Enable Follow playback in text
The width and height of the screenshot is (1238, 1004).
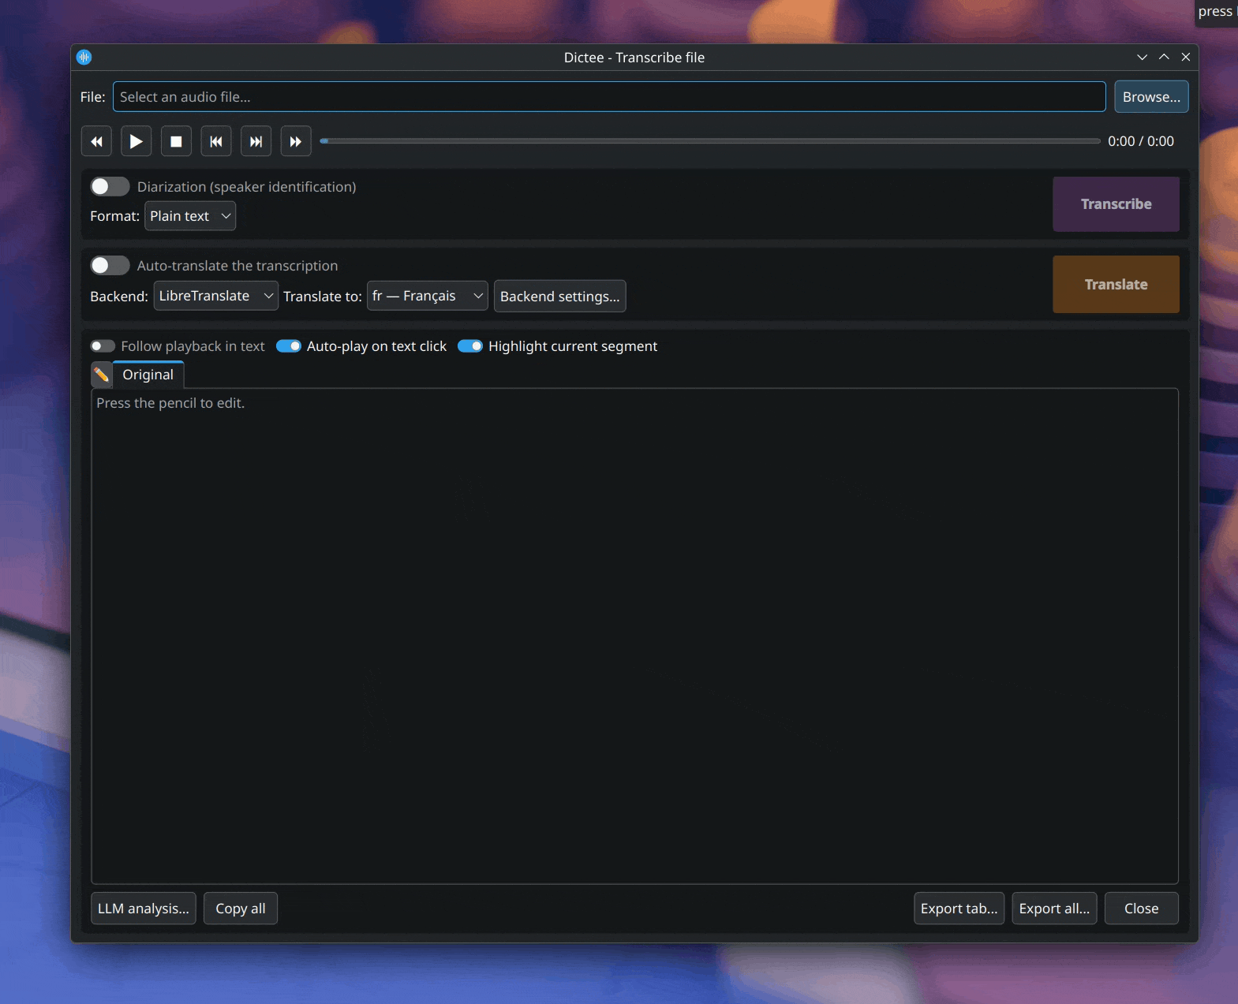point(103,346)
